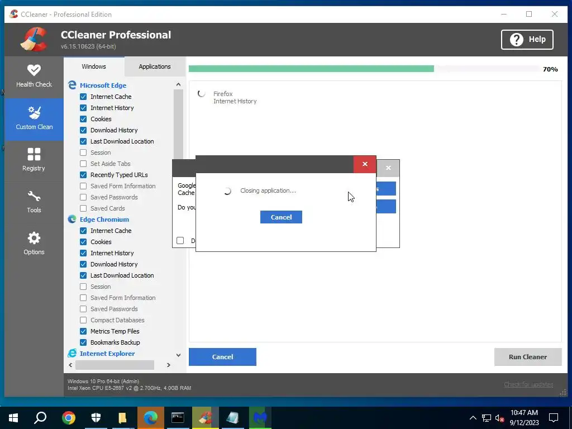Open the Registry cleaner section
The width and height of the screenshot is (572, 429).
[34, 160]
